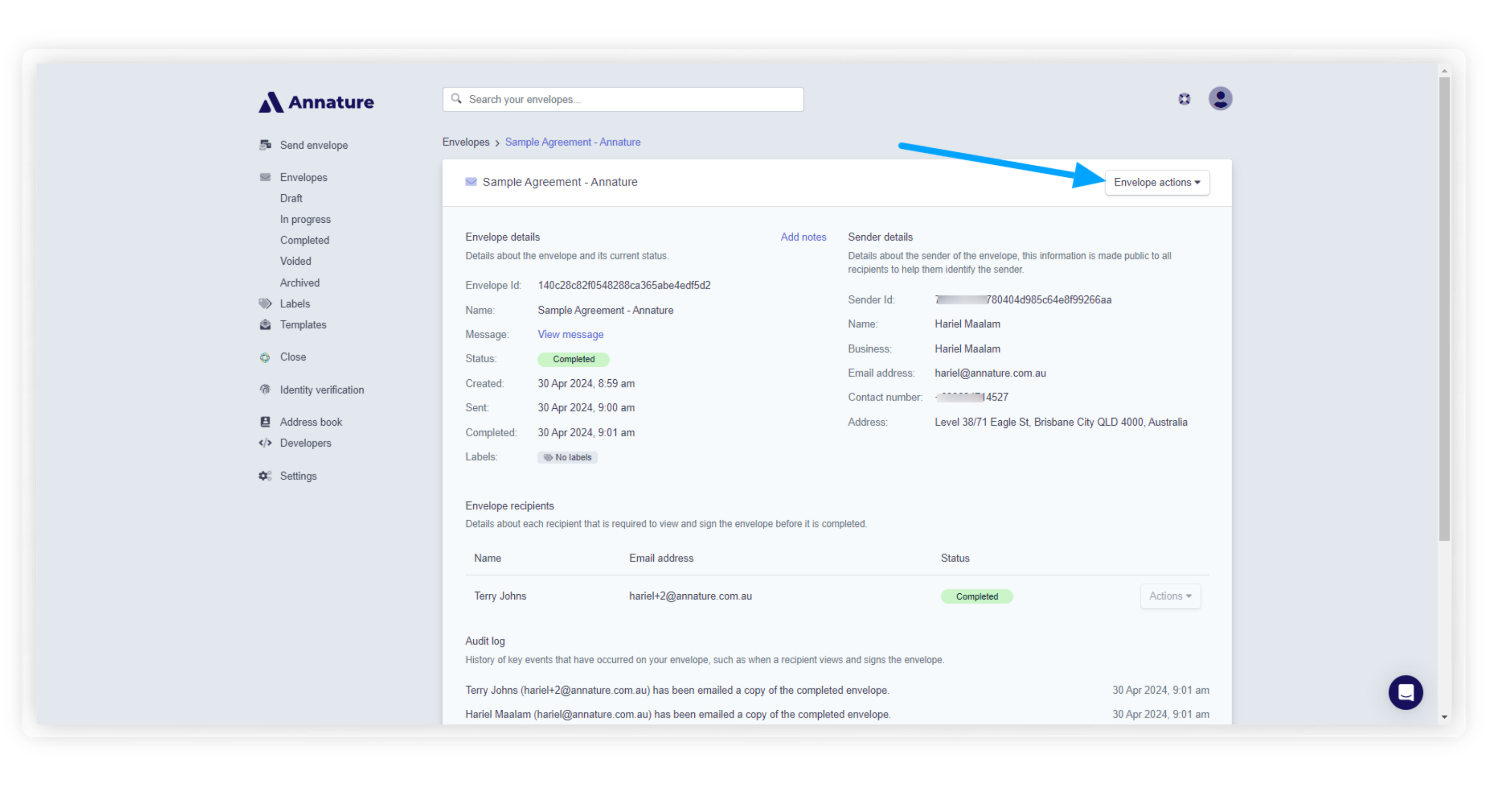The width and height of the screenshot is (1488, 788).
Task: Open the Close menu item
Action: pos(293,357)
